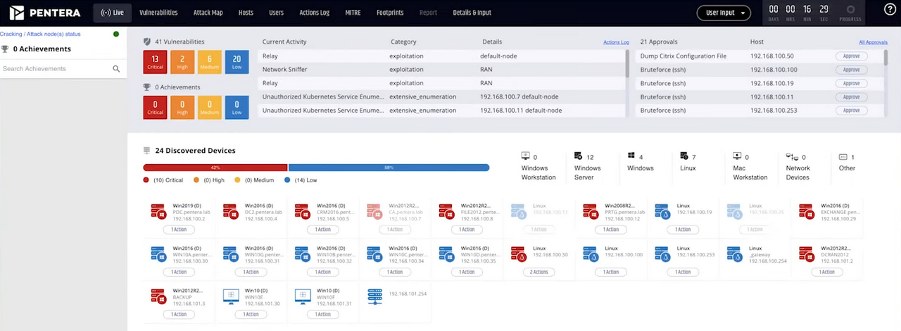Click the help question mark icon
The image size is (901, 331).
(x=890, y=9)
